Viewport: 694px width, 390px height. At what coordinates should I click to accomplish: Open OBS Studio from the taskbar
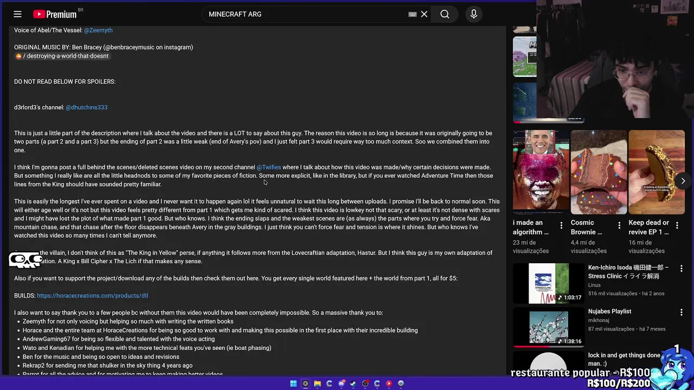[x=365, y=383]
